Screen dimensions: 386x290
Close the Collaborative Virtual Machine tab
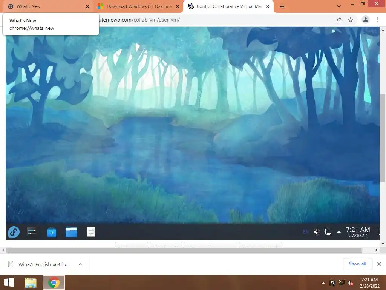(268, 6)
